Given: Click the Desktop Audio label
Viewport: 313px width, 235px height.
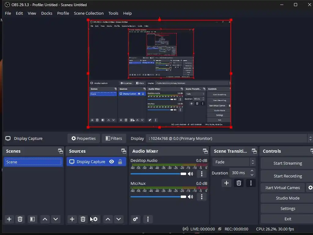Looking at the screenshot, I should pyautogui.click(x=144, y=160).
